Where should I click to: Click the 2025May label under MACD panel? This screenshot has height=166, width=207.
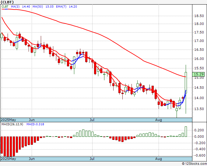click(8, 159)
